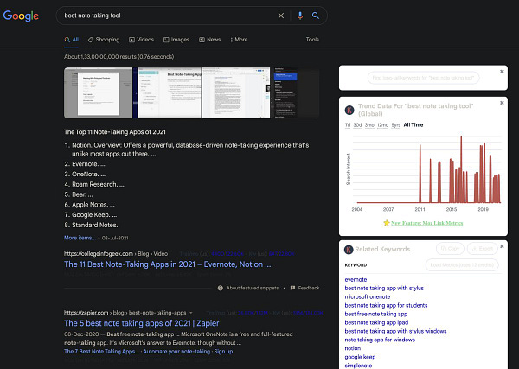Open the first note-app screenshot thumbnail
Screen dimensions: 519x369
click(98, 93)
